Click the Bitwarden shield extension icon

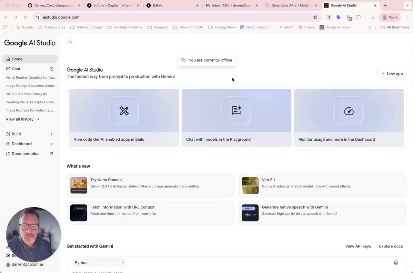pyautogui.click(x=338, y=17)
